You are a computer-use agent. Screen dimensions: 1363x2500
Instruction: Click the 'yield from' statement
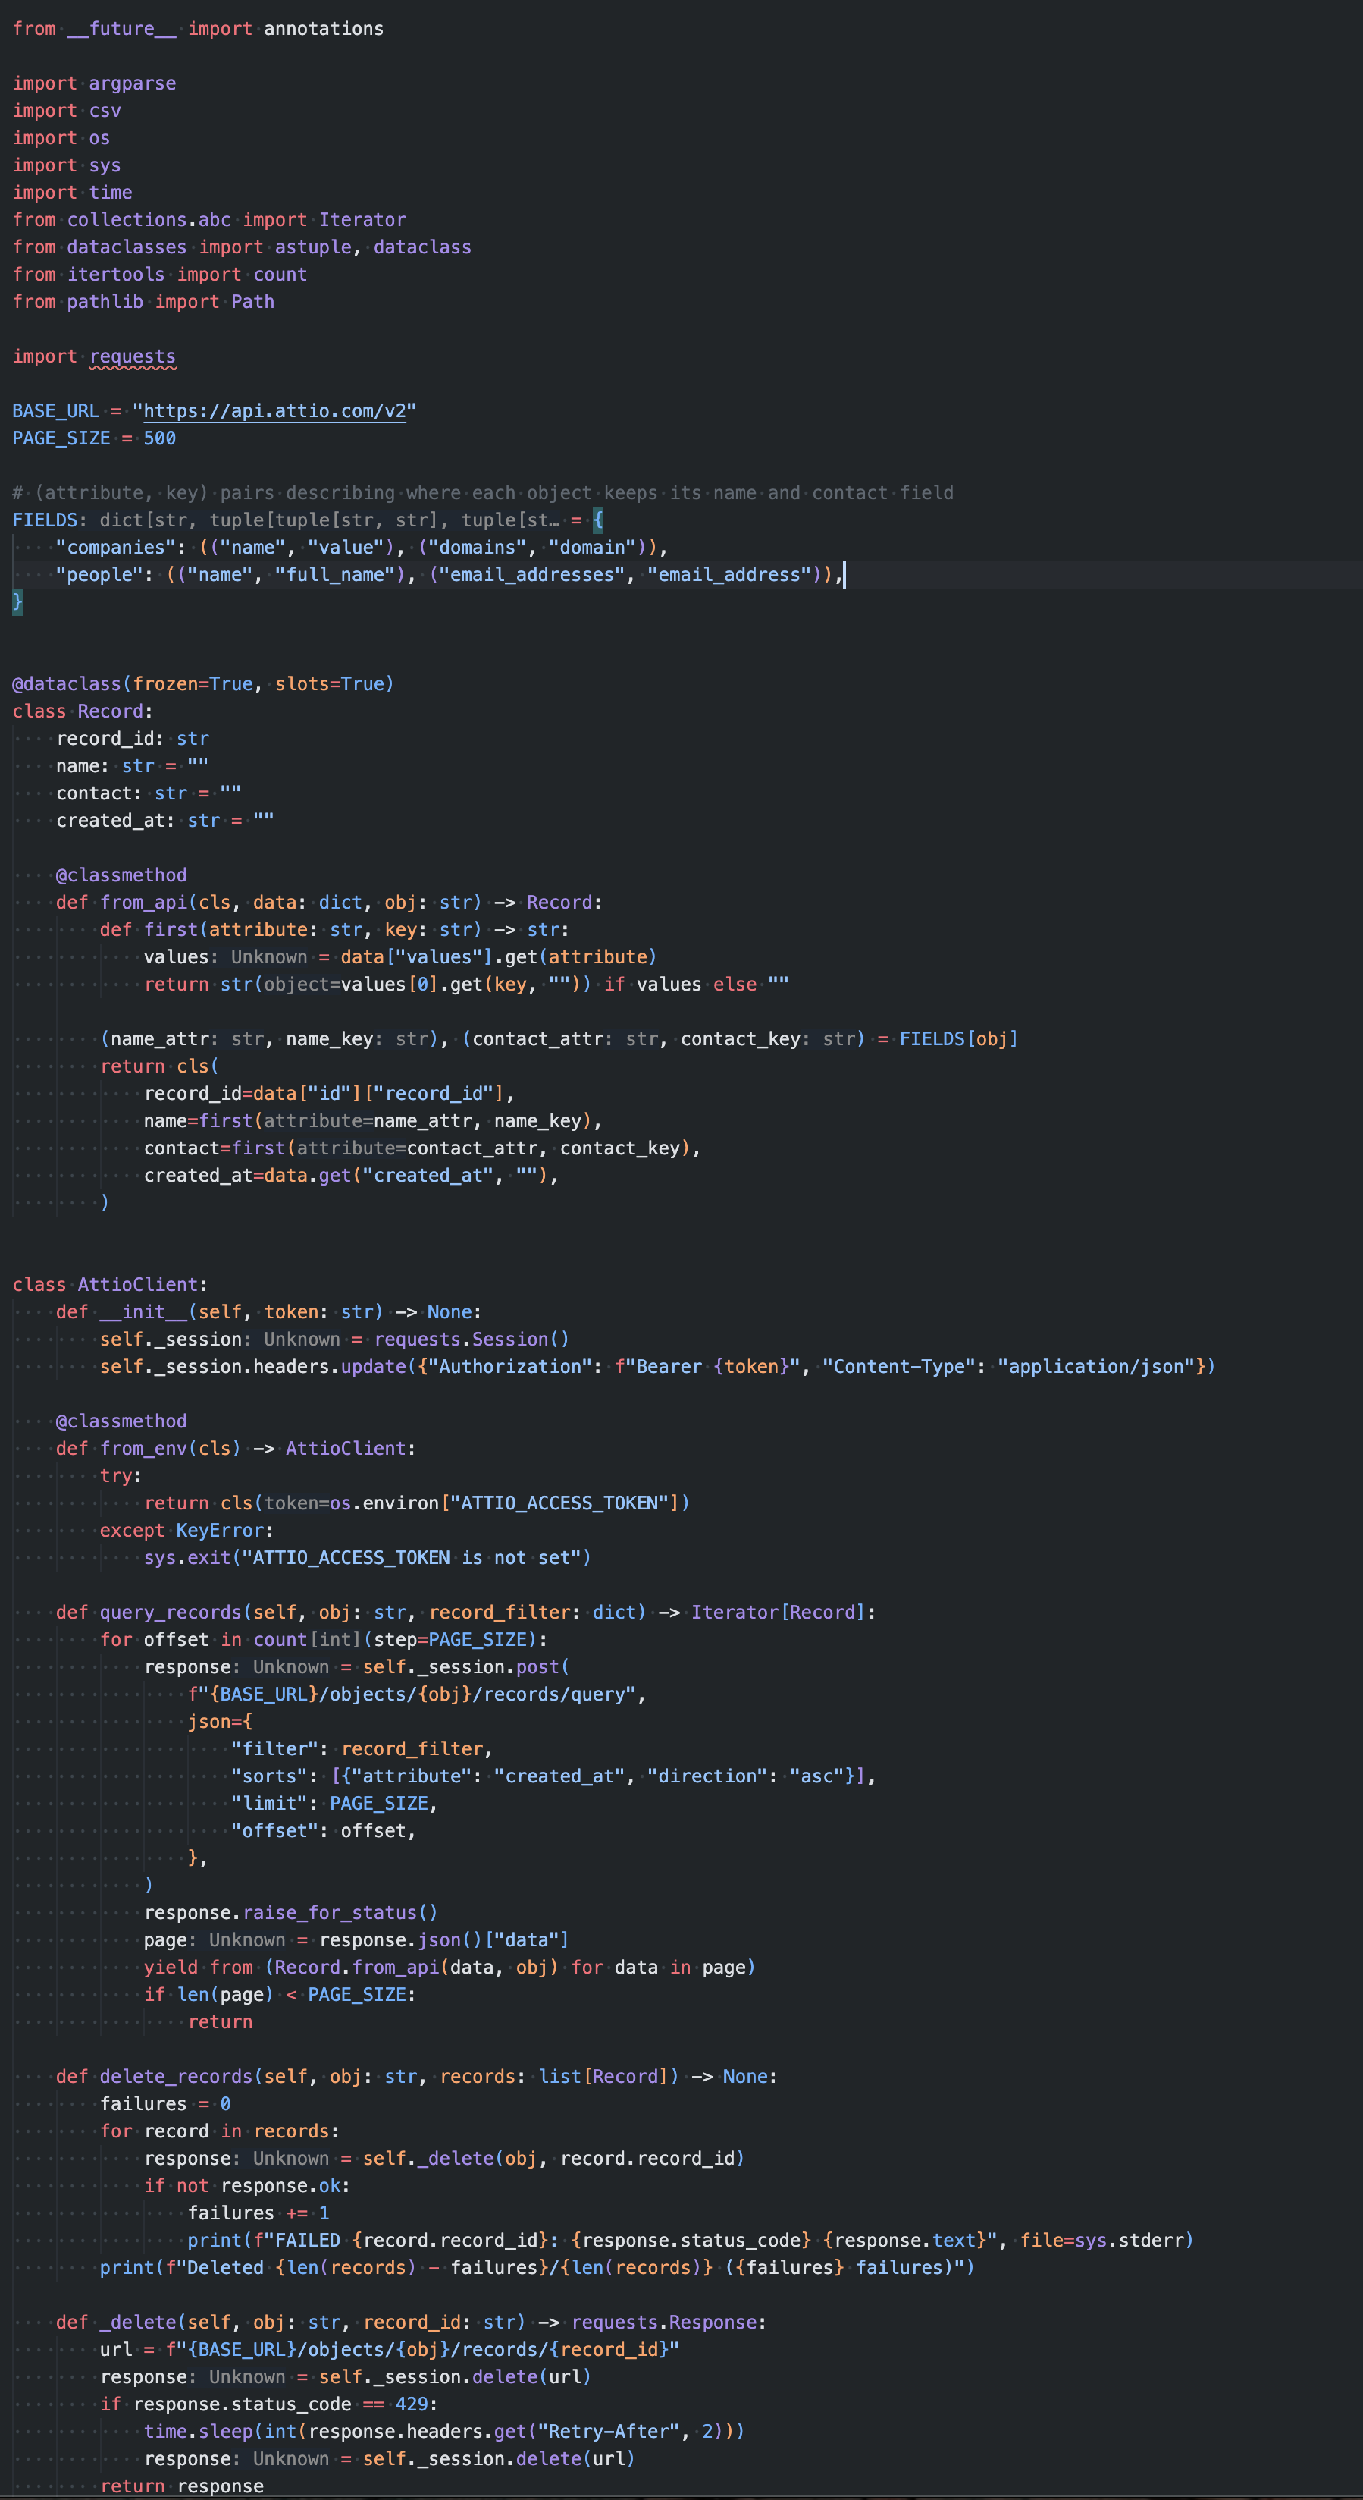click(450, 1966)
